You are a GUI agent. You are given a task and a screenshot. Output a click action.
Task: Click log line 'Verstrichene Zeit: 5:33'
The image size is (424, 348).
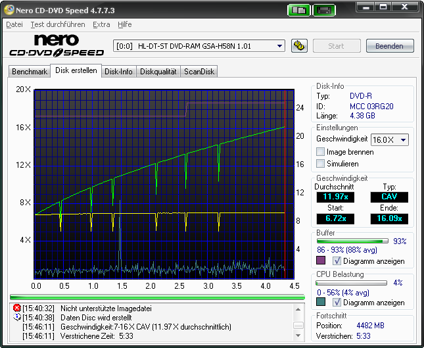97,336
